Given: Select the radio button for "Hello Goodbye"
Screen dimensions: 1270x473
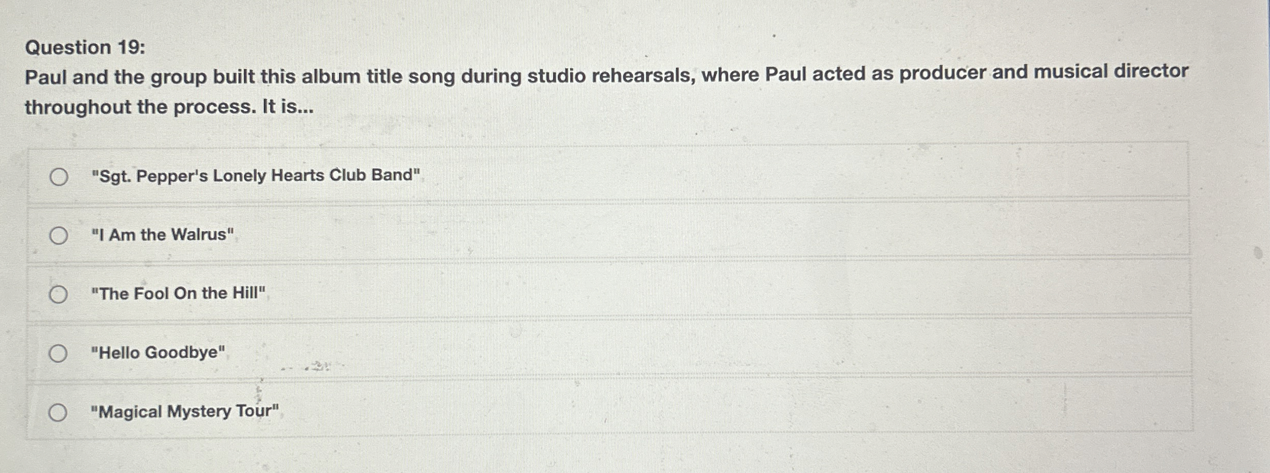Looking at the screenshot, I should 59,353.
